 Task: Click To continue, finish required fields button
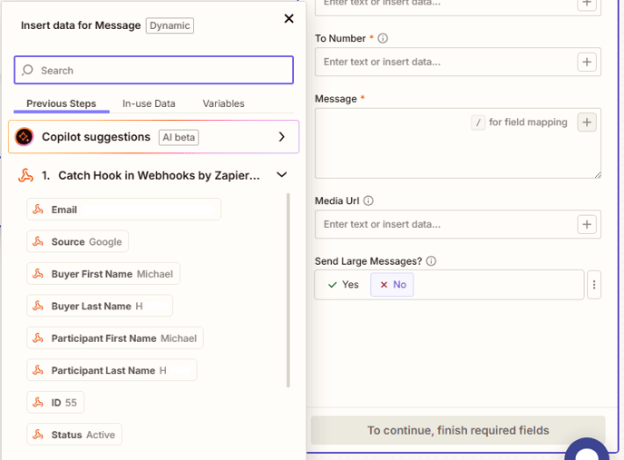point(458,430)
